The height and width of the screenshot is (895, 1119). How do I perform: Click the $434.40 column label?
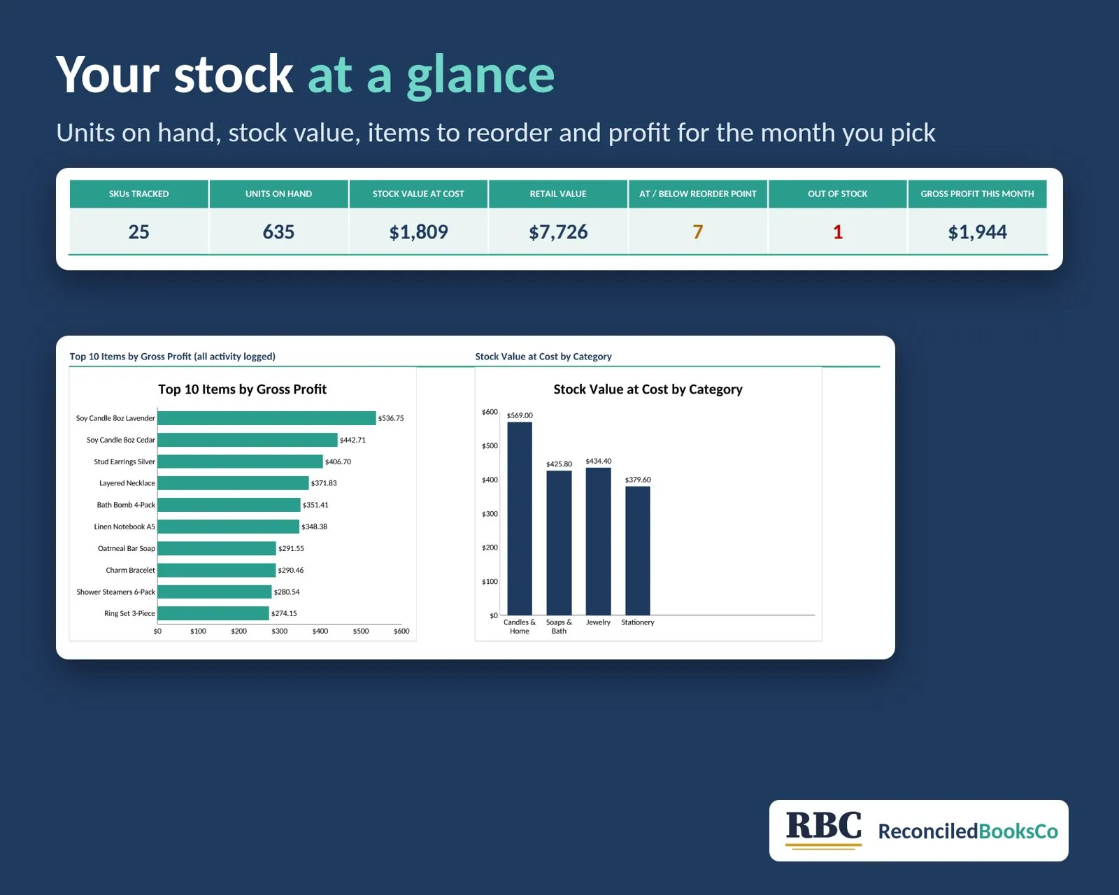(598, 461)
